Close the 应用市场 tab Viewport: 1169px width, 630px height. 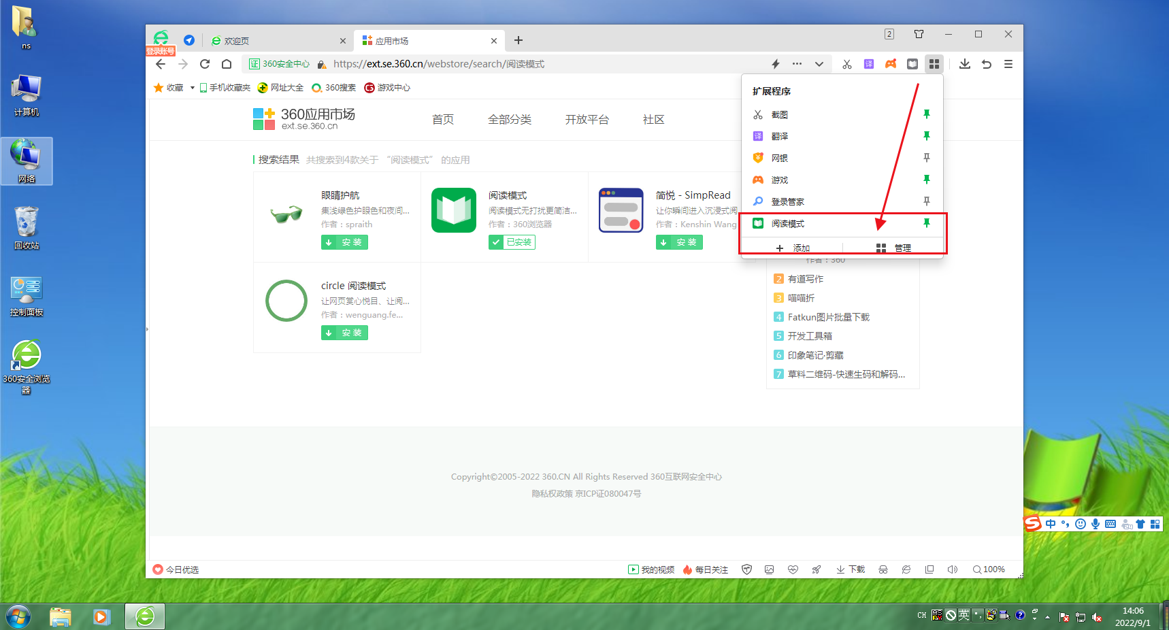coord(494,41)
